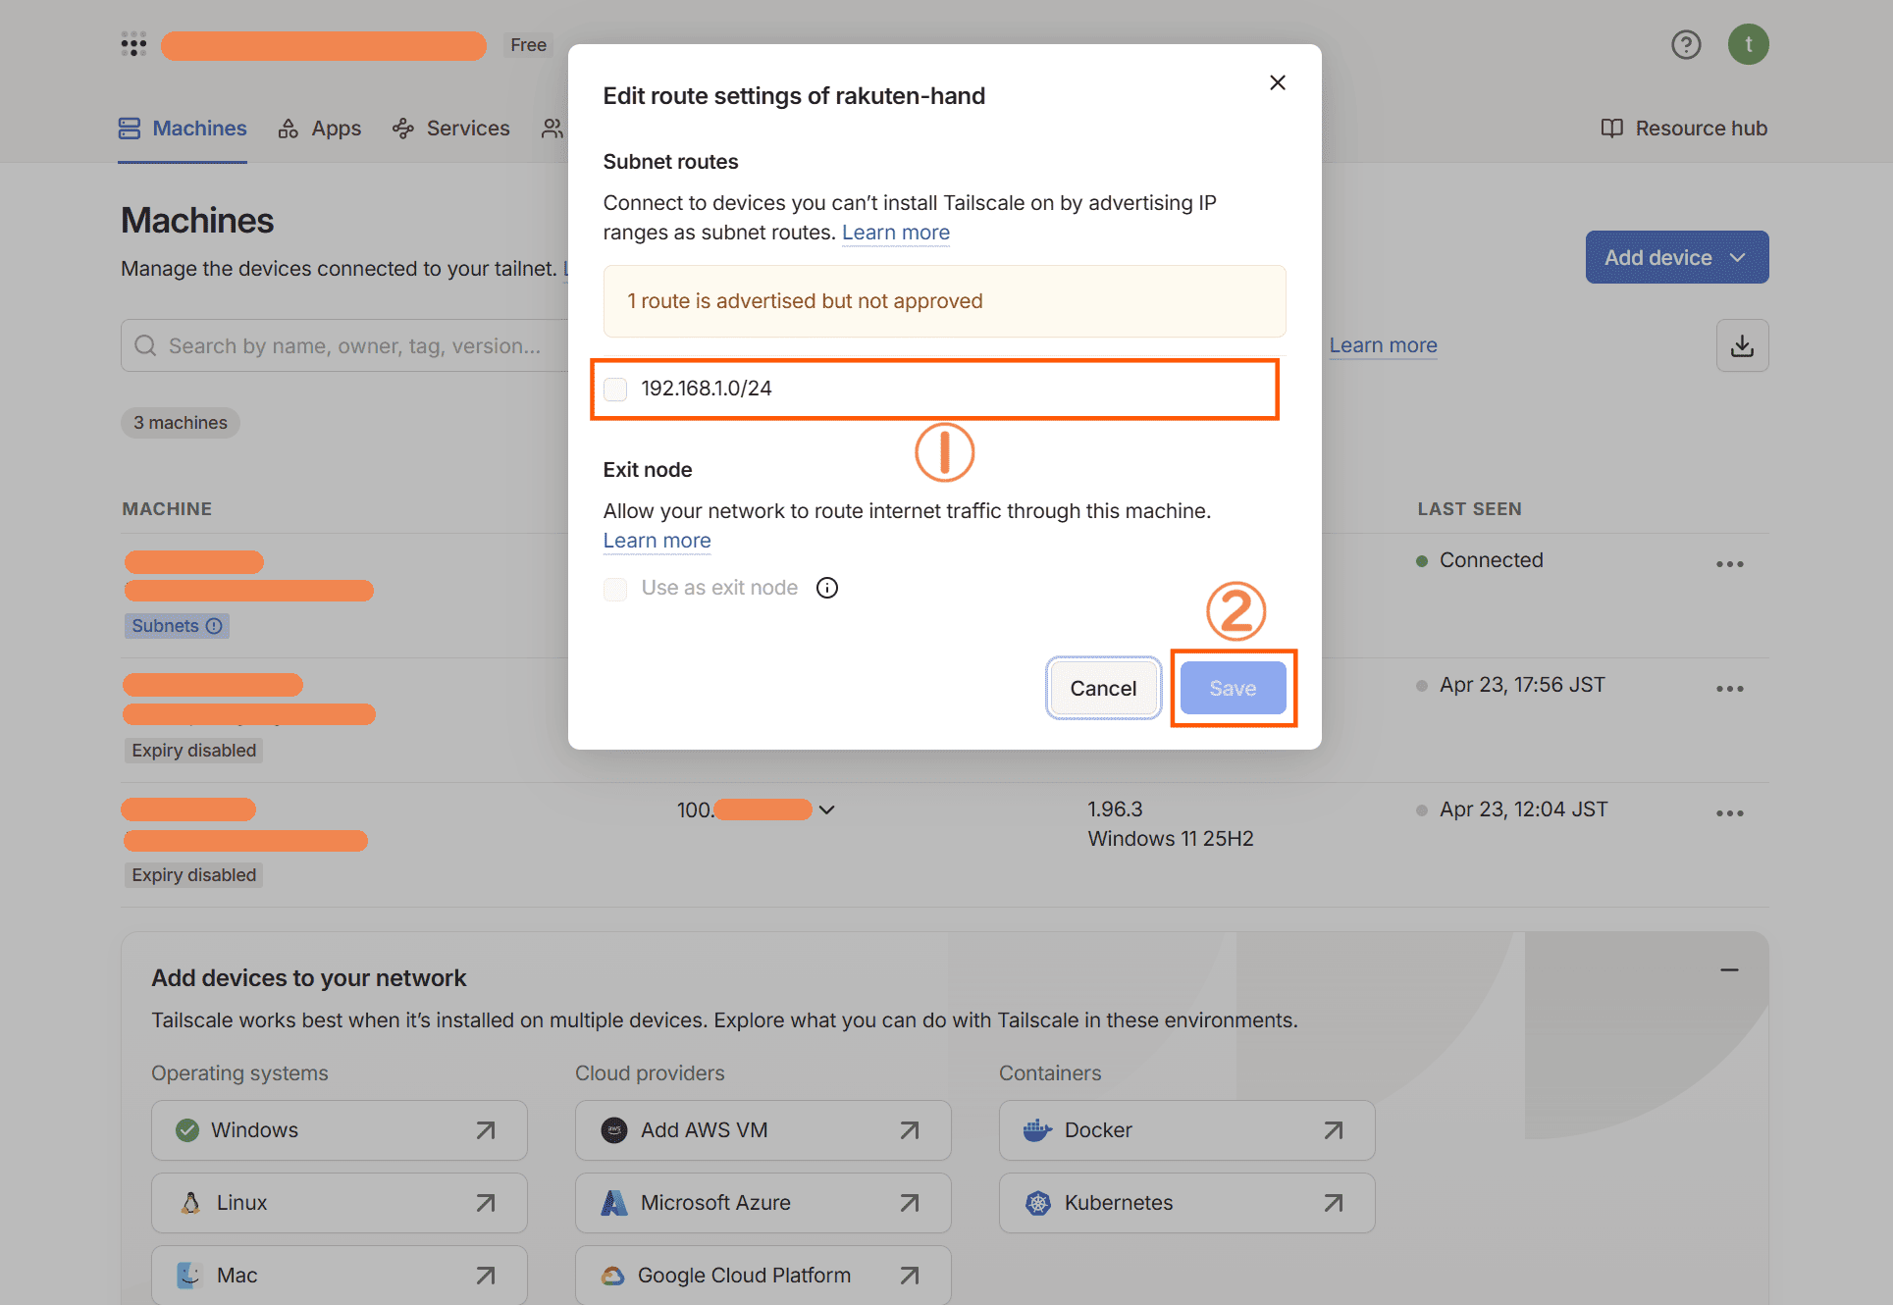Open the user avatar account menu
This screenshot has width=1893, height=1305.
click(1748, 44)
